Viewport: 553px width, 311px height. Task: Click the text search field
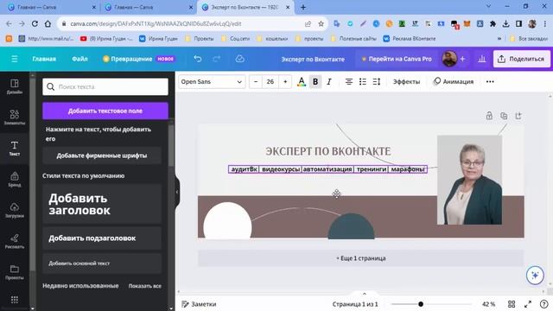click(105, 86)
